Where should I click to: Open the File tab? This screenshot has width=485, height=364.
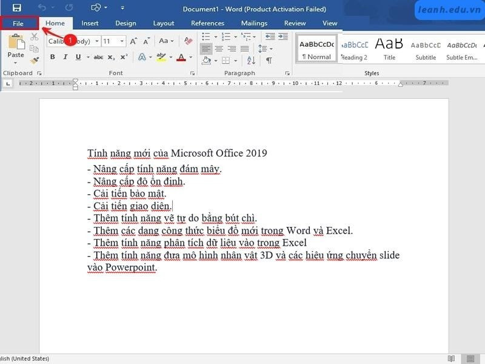(x=18, y=24)
